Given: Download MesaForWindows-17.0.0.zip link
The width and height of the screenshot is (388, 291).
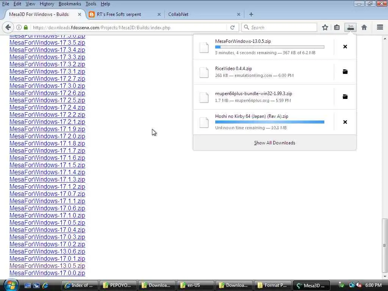Looking at the screenshot, I should pyautogui.click(x=47, y=273).
